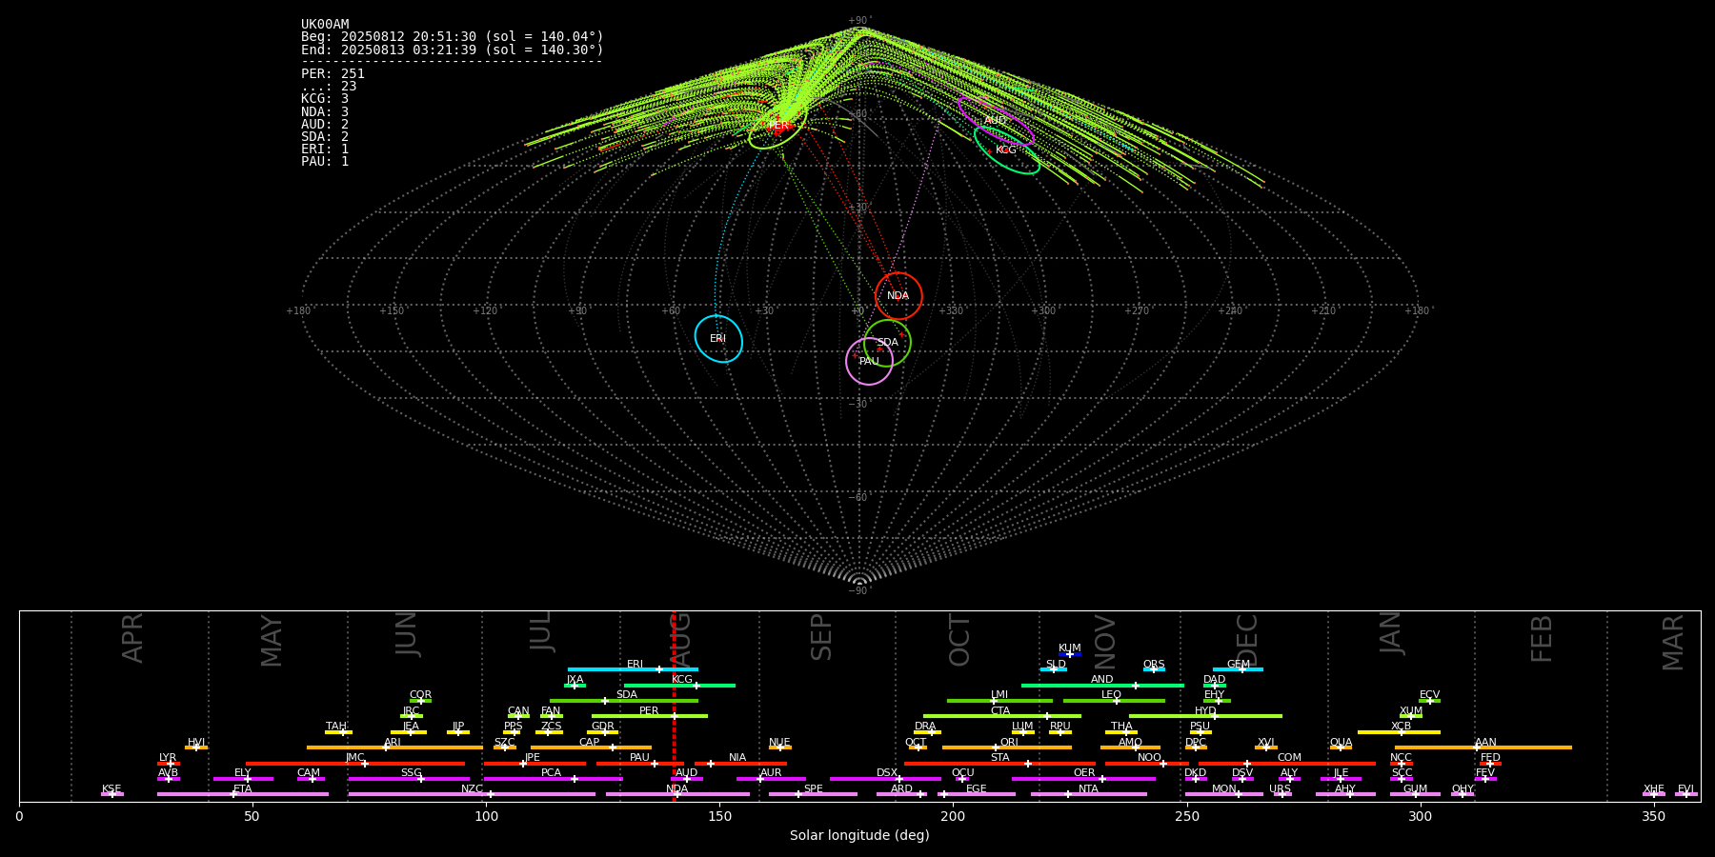Click the '...: 23' sporadic count entry
Viewport: 1715px width, 857px height.
click(x=329, y=87)
